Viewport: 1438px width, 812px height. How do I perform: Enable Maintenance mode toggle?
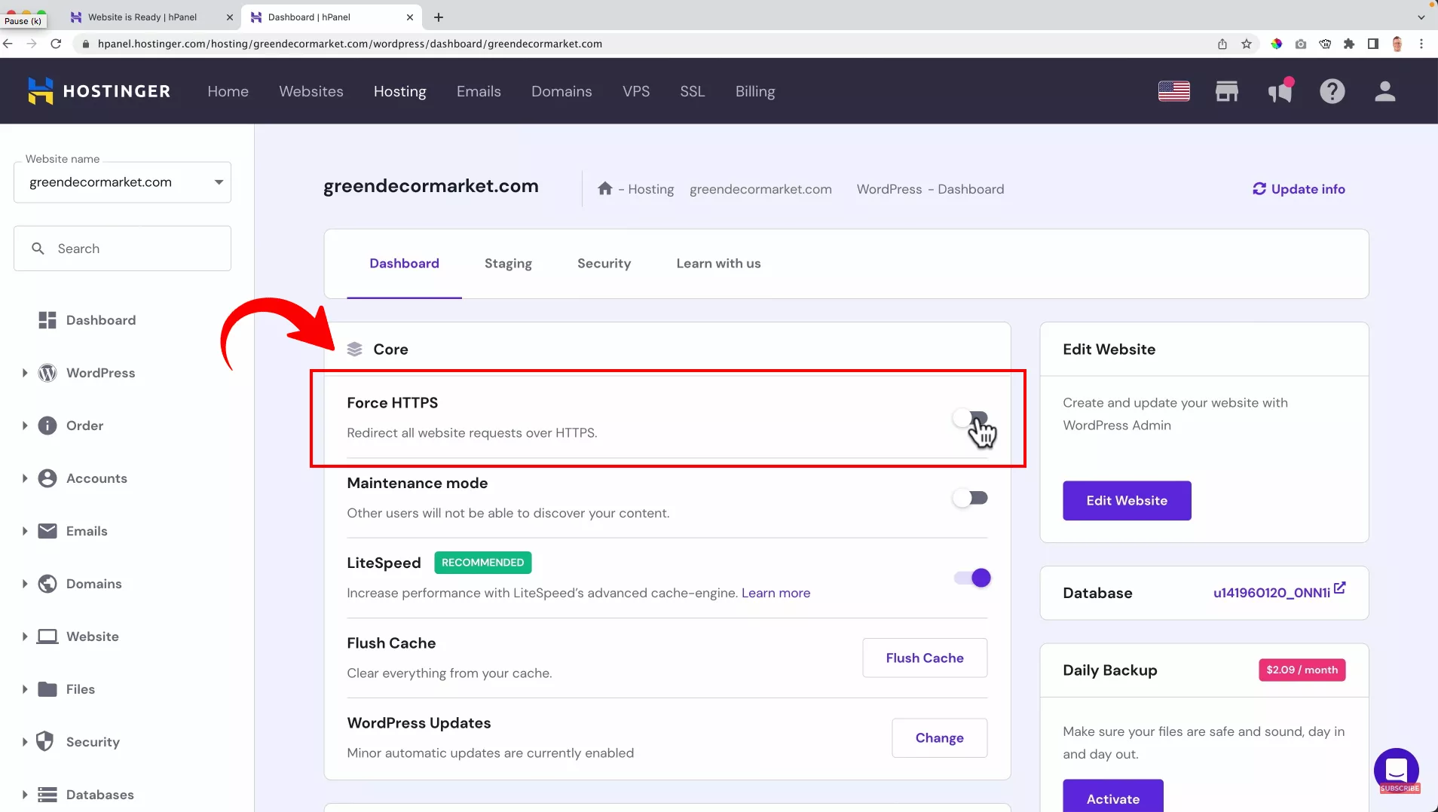971,497
